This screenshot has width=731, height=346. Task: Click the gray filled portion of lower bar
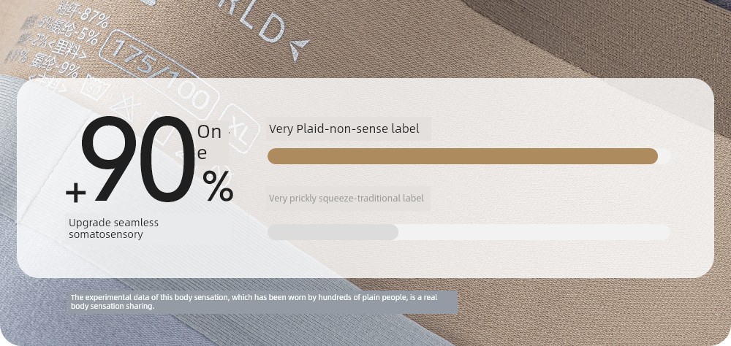point(333,232)
